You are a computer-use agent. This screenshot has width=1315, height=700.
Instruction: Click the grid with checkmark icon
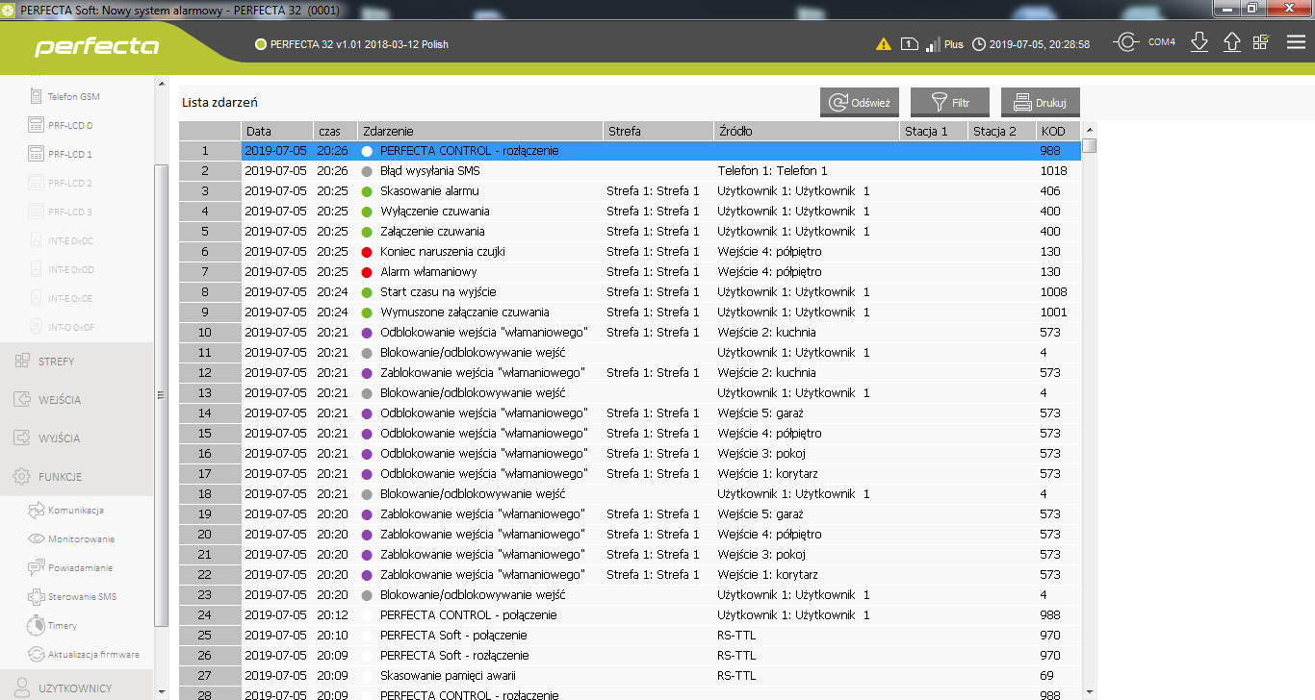1261,43
